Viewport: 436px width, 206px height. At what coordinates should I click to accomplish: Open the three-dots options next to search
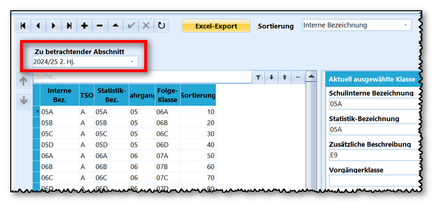(x=297, y=77)
